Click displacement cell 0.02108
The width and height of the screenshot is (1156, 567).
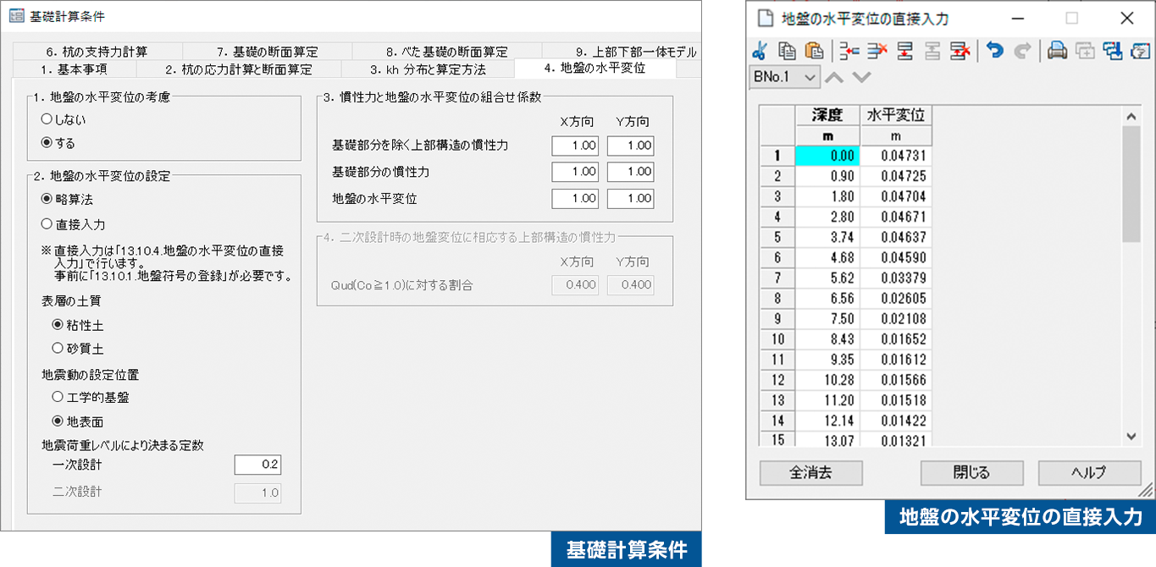(x=896, y=319)
